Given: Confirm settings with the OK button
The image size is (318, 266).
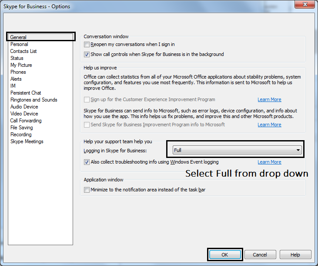Looking at the screenshot, I should pos(225,254).
